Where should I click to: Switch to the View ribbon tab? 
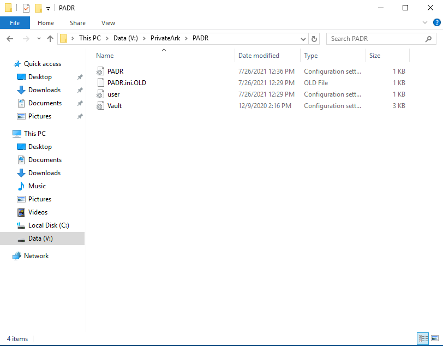coord(108,22)
